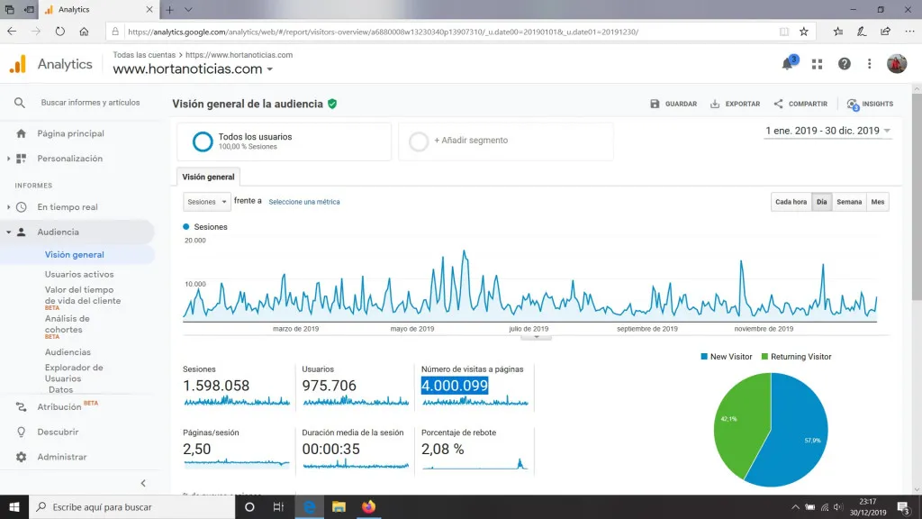Click the Todas las cuentas breadcrumb link
The height and width of the screenshot is (519, 922).
[144, 55]
